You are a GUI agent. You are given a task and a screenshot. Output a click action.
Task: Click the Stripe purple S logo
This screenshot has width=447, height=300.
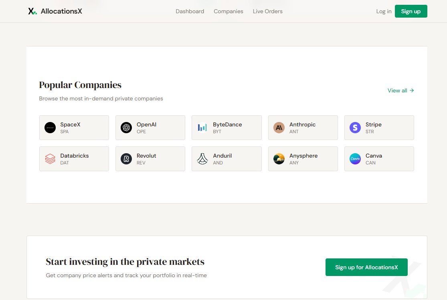click(x=355, y=128)
